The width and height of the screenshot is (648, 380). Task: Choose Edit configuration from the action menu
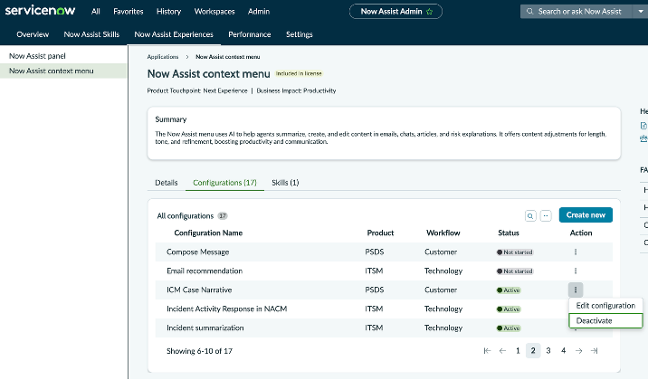pos(605,306)
